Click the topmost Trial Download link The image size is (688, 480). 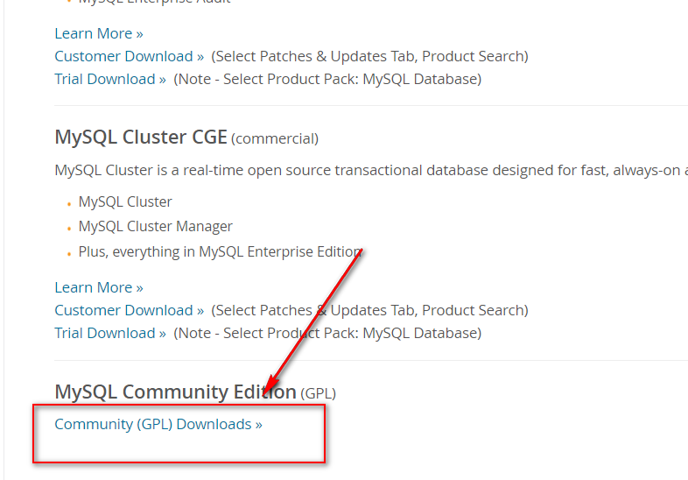(x=109, y=79)
